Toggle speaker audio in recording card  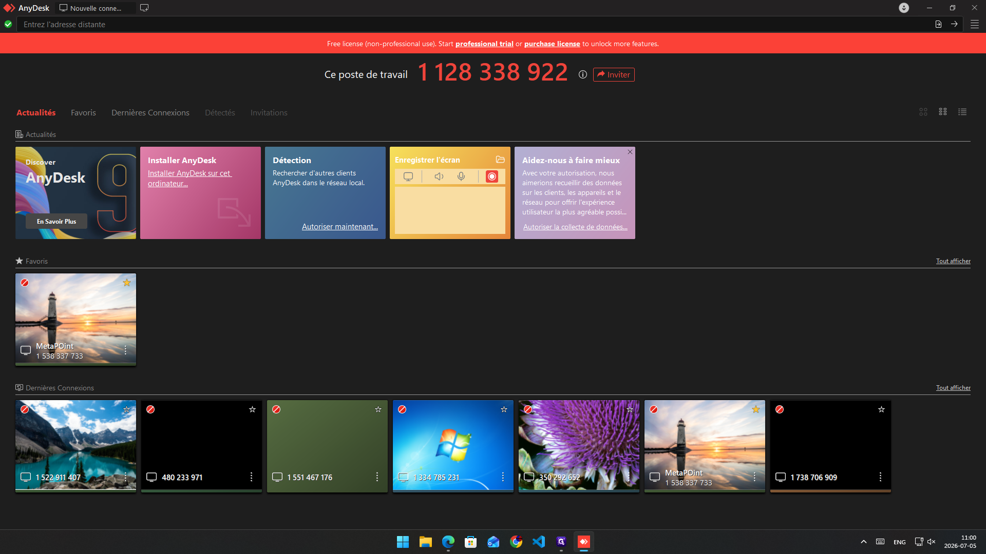(439, 176)
